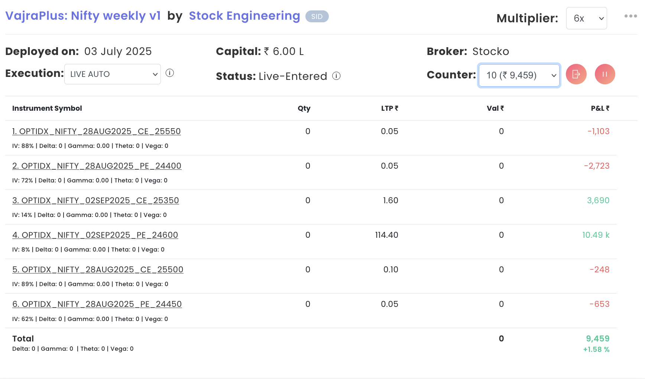Viewport: 645px width, 379px height.
Task: Click the LTP value 1.60
Action: click(x=390, y=200)
